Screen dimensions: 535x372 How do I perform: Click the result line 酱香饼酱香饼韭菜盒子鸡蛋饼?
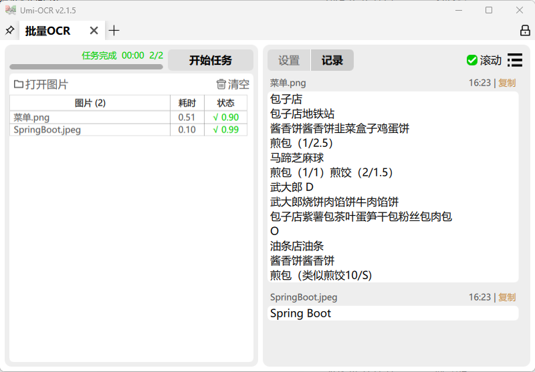click(x=340, y=128)
